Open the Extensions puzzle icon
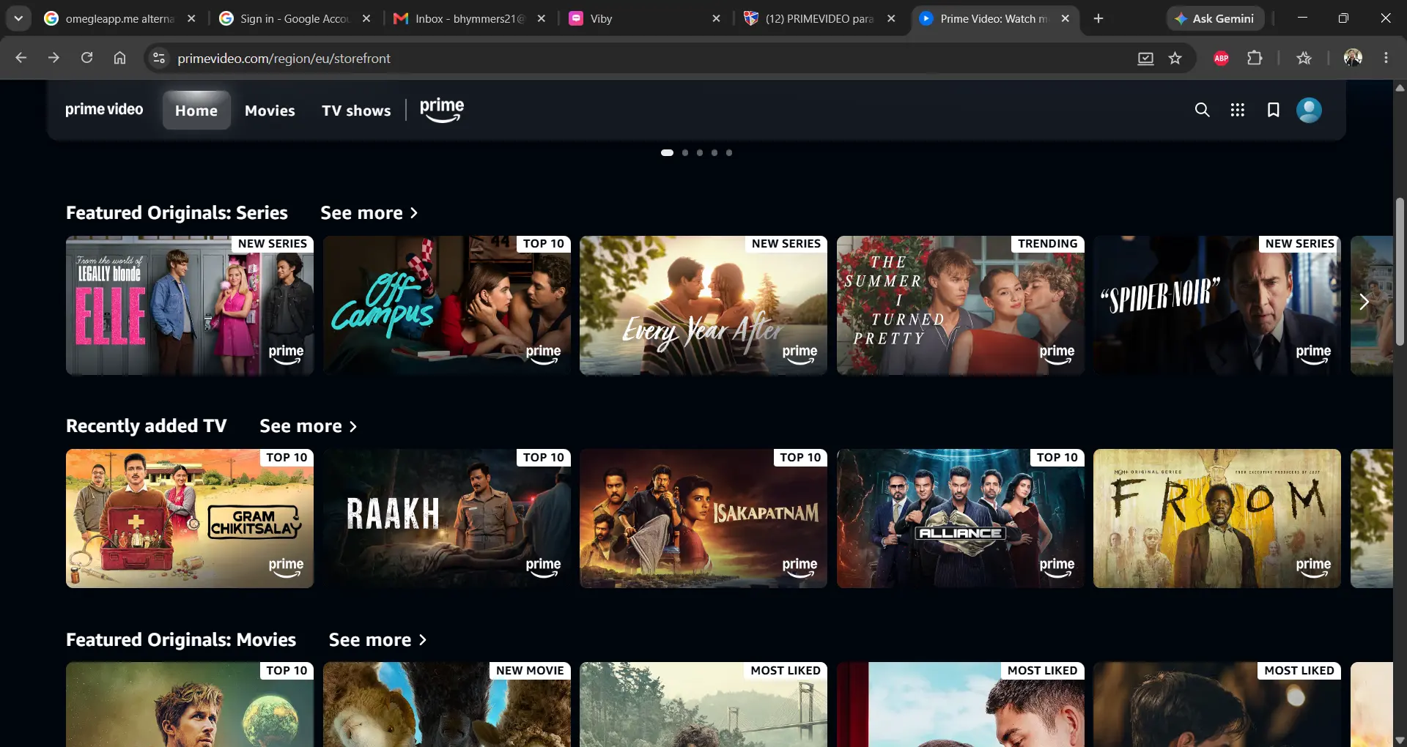 tap(1255, 58)
